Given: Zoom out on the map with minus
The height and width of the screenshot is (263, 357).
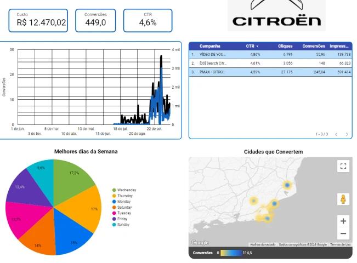Looking at the screenshot, I should 343,233.
